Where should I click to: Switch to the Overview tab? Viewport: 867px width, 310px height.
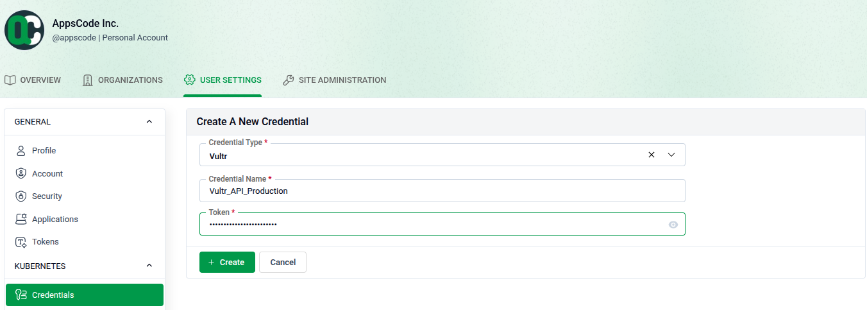click(x=33, y=80)
